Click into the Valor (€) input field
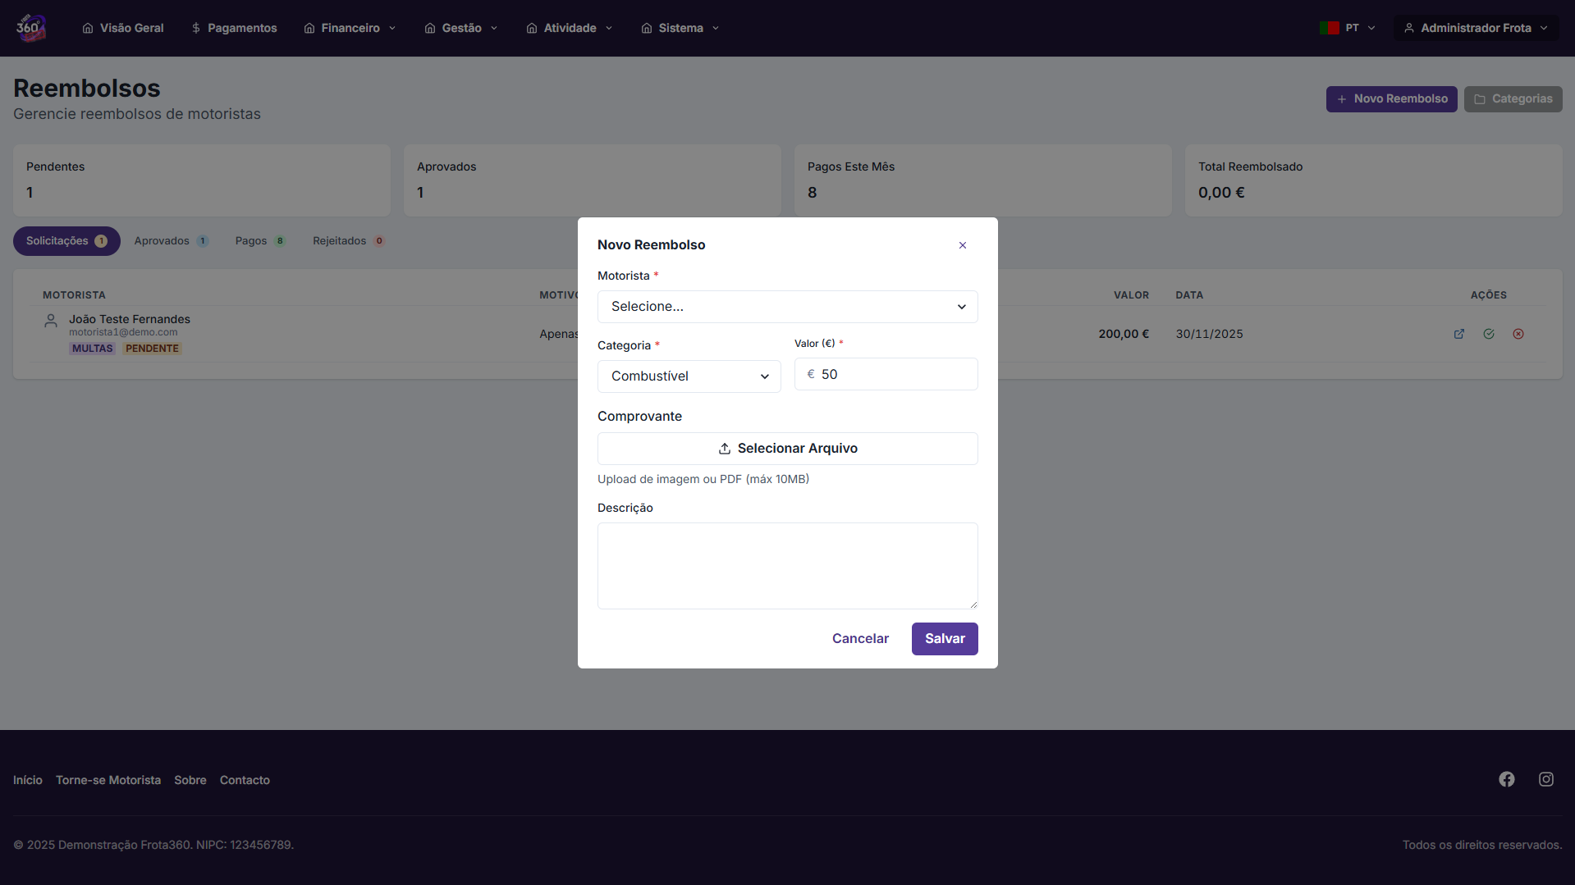The width and height of the screenshot is (1575, 885). tap(894, 375)
